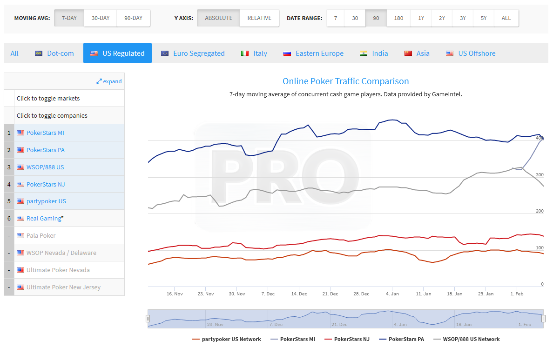This screenshot has height=347, width=553.
Task: Click the Dot-com tab globe flag icon
Action: coord(39,53)
